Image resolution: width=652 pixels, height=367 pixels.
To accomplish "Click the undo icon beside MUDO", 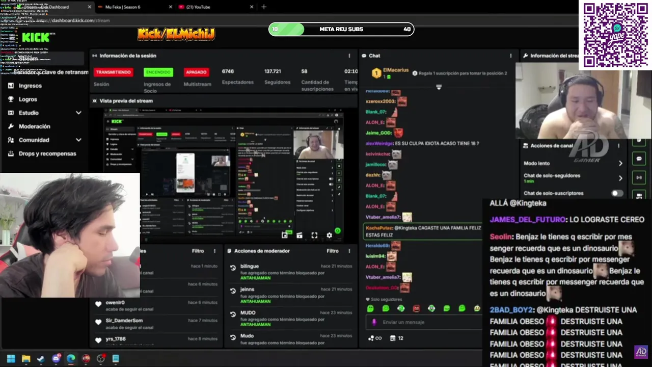I will click(x=233, y=314).
